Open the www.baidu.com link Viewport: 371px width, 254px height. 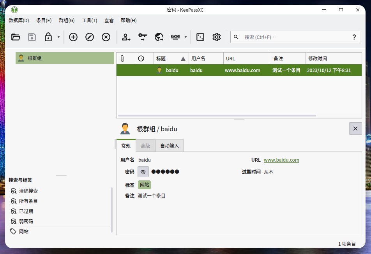281,160
